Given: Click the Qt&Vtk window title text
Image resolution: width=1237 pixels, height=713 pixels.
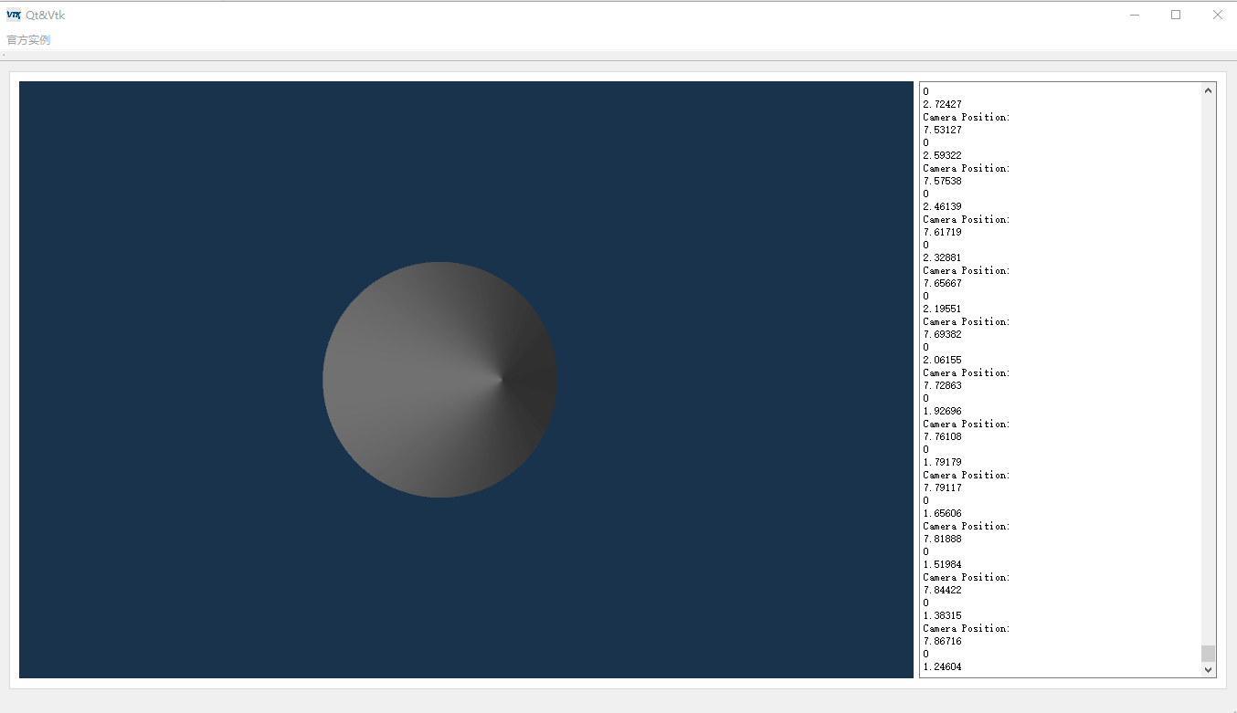Looking at the screenshot, I should tap(46, 16).
